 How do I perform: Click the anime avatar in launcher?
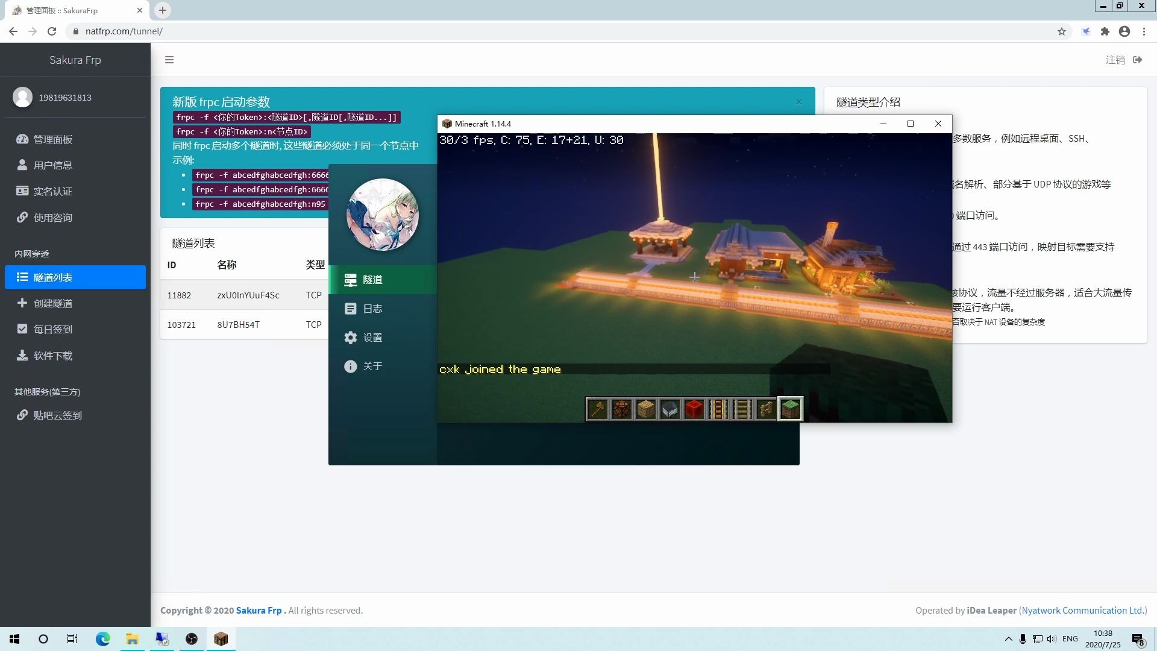point(383,215)
